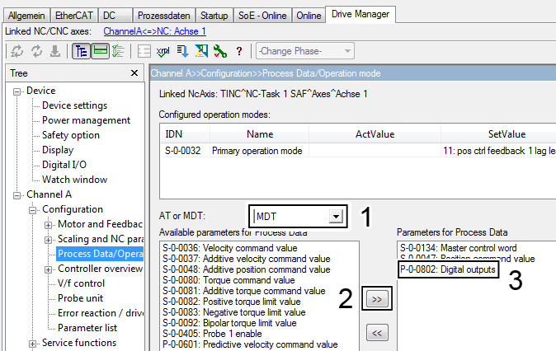Select Safety option in the tree
Viewport: 556px width, 351px height.
(71, 135)
